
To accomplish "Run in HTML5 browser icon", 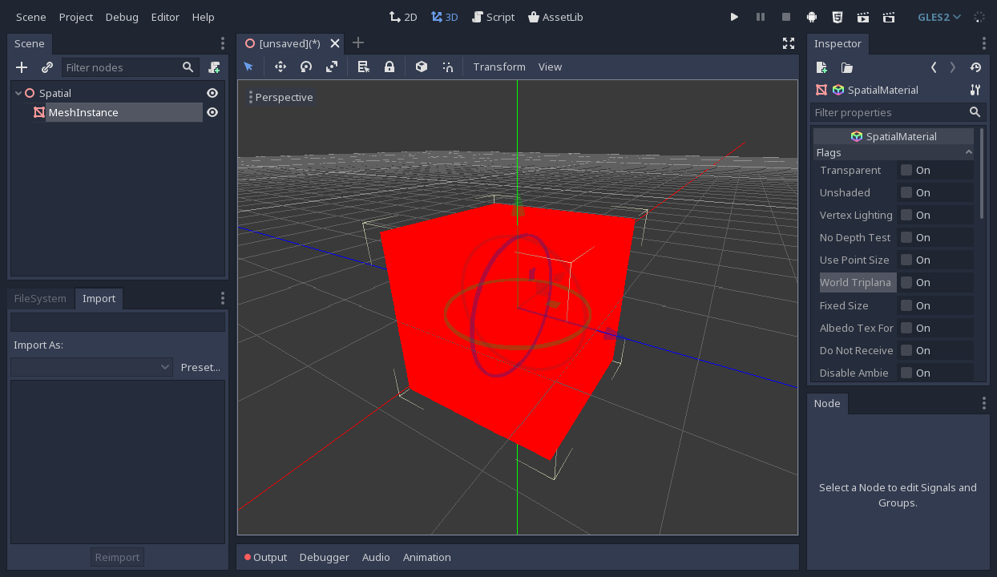I will (x=838, y=17).
